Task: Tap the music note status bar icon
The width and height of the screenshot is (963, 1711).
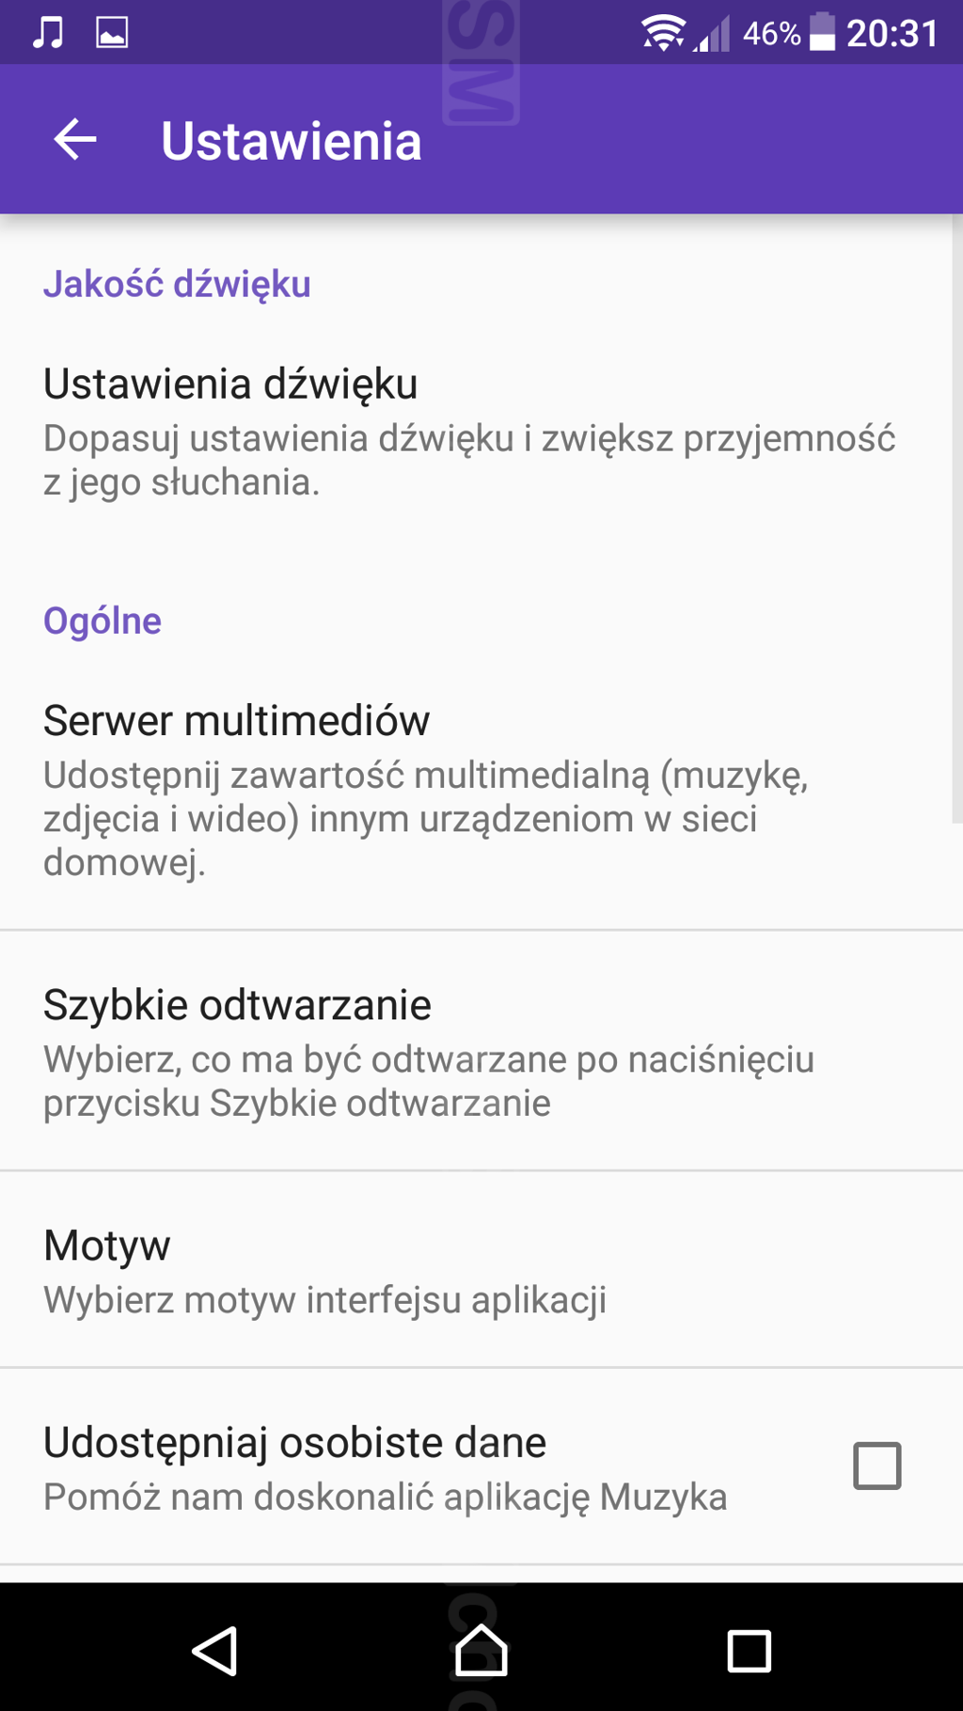Action: click(x=48, y=33)
